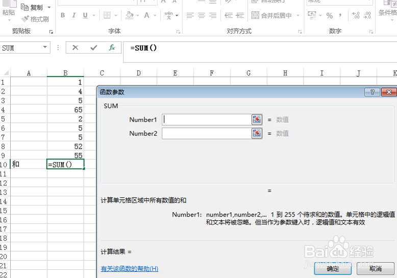The width and height of the screenshot is (397, 278).
Task: Open 复制 dropdown arrow
Action: point(49,7)
